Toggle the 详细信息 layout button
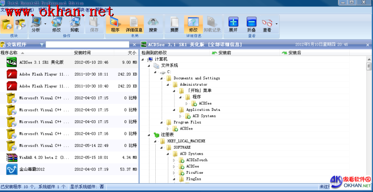The image size is (373, 192). click(x=134, y=25)
